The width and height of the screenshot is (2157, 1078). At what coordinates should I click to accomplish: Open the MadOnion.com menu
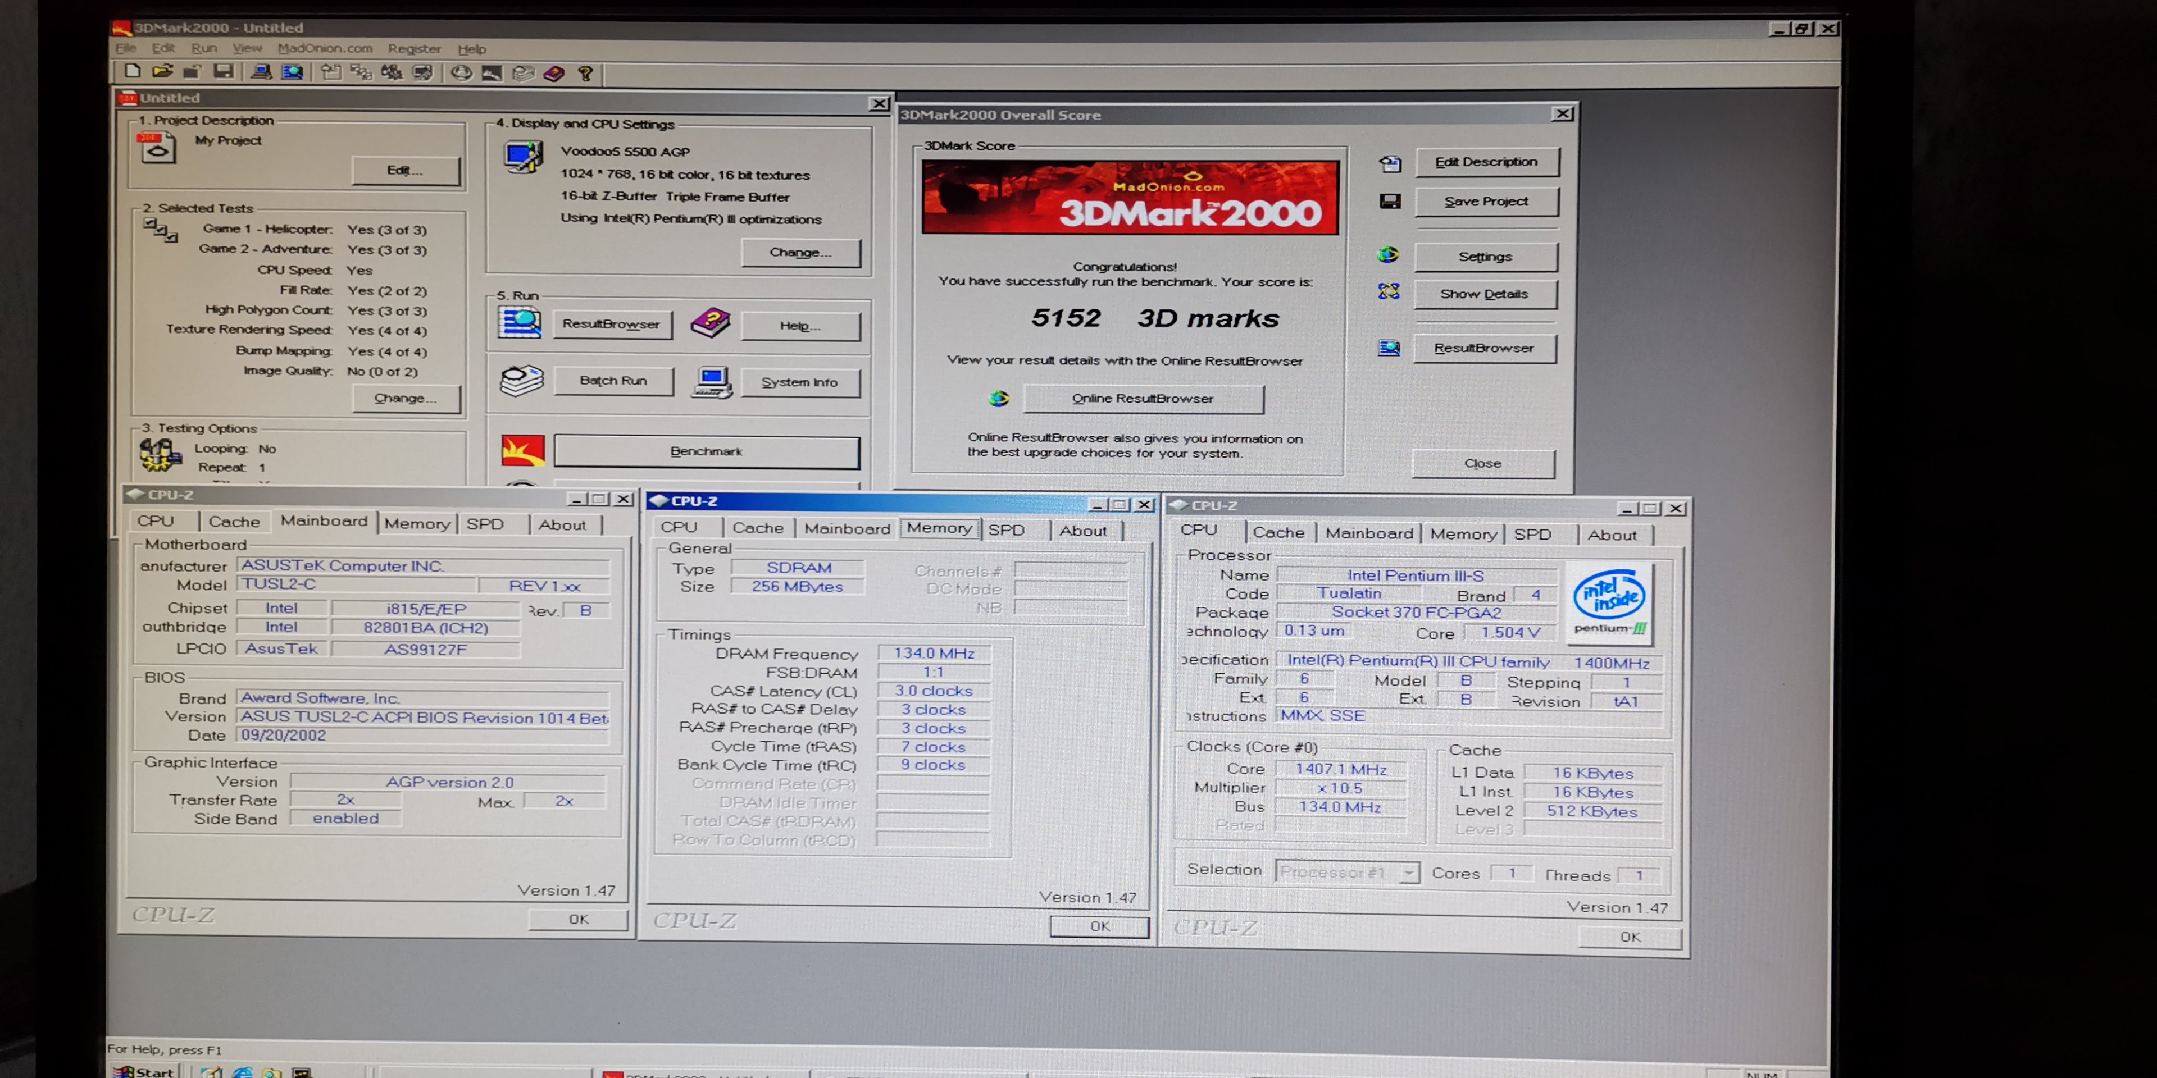pyautogui.click(x=325, y=48)
